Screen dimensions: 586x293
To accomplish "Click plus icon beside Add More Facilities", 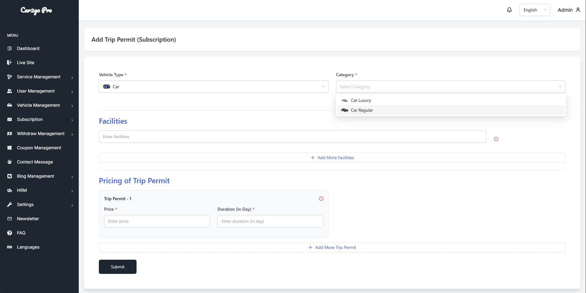I will click(313, 158).
